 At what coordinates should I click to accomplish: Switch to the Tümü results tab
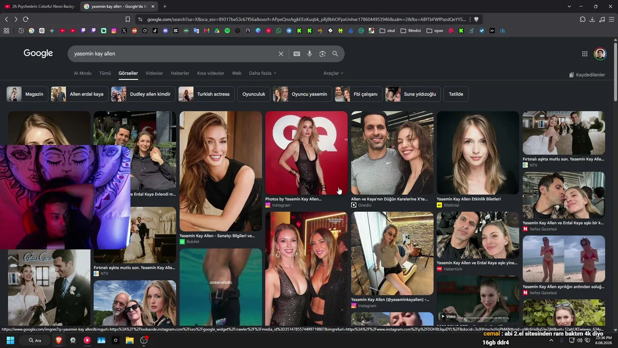tap(105, 73)
